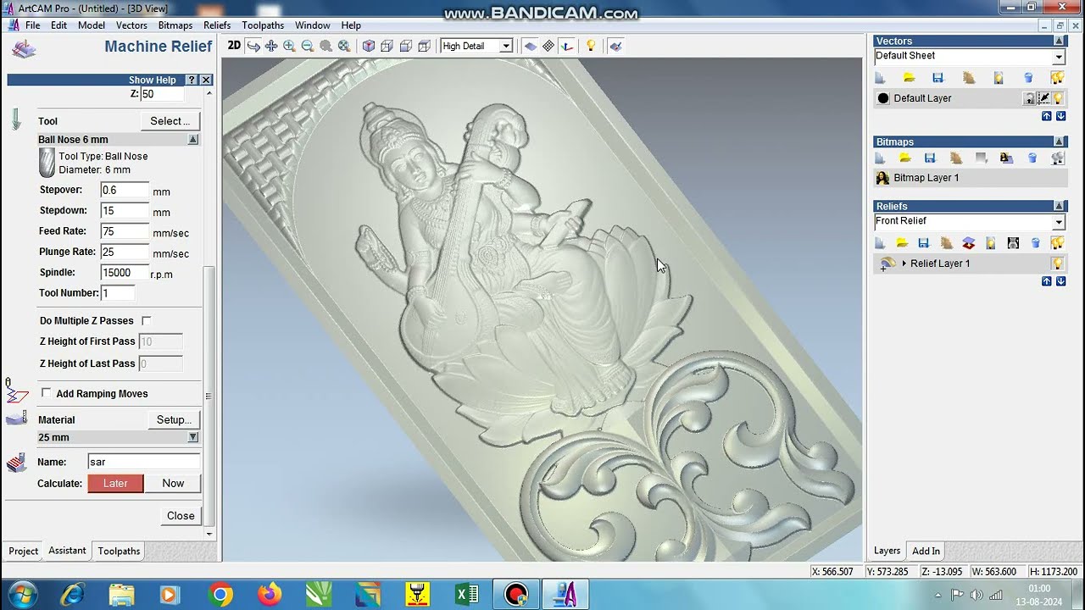Switch to the Add In tab
The height and width of the screenshot is (610, 1085).
926,551
